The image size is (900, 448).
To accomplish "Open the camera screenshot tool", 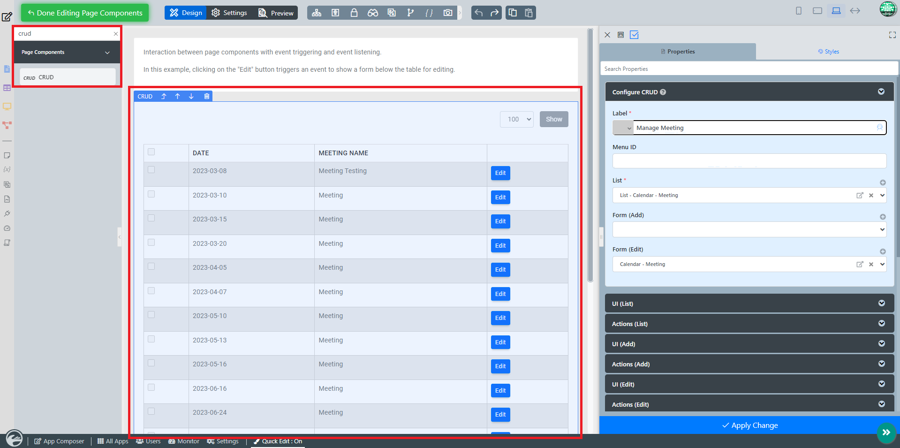I will click(x=448, y=13).
